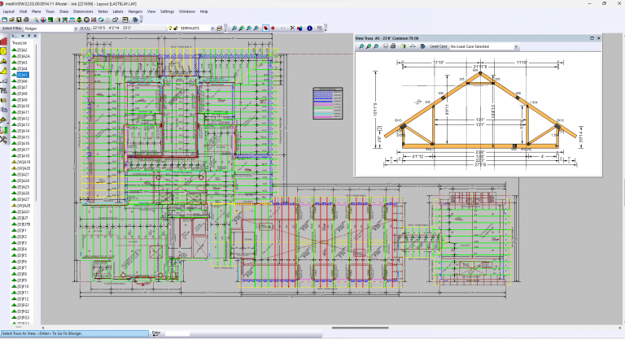Image resolution: width=625 pixels, height=339 pixels.
Task: Click the green tree-shaped toolbar icon
Action: pos(79,20)
